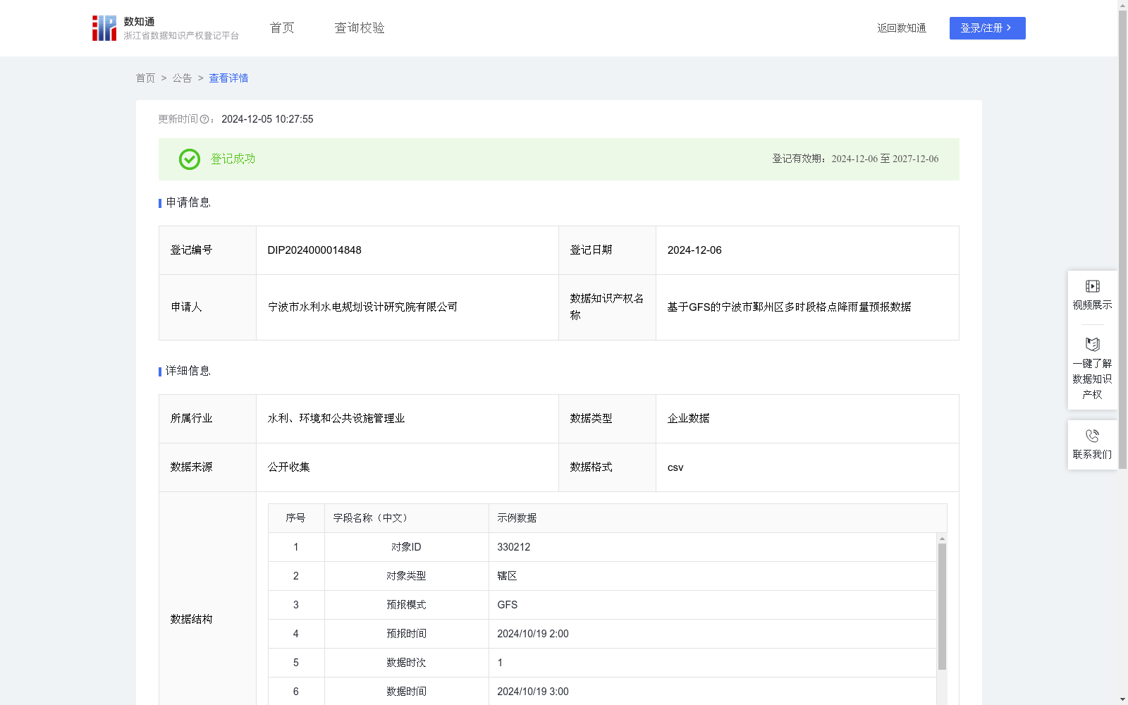This screenshot has height=705, width=1128.
Task: Open 一键了解数据知识产权 guide icon
Action: tap(1092, 344)
